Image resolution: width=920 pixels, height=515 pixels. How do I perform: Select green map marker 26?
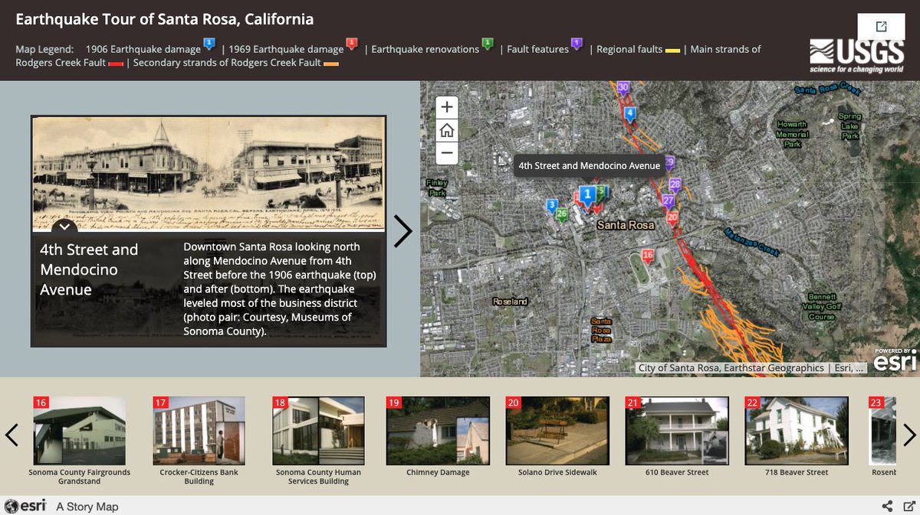click(x=562, y=215)
